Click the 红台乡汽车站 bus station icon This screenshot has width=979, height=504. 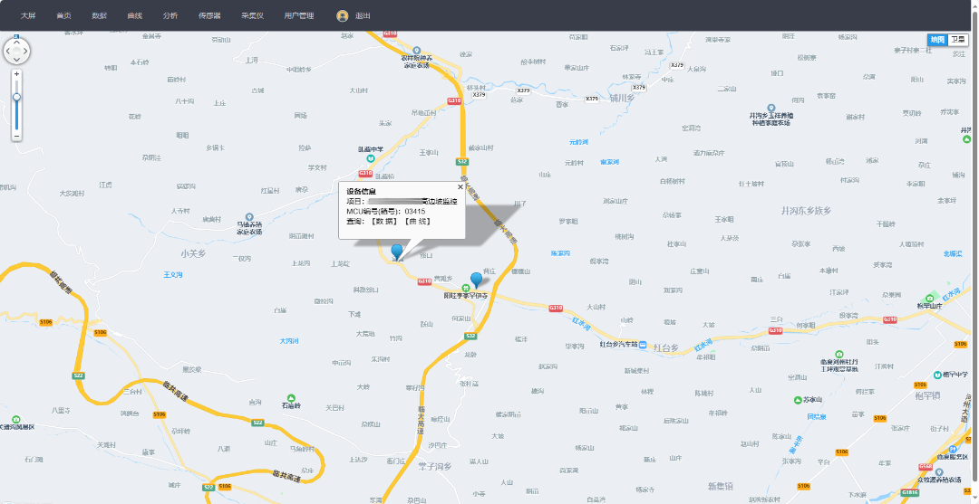643,345
